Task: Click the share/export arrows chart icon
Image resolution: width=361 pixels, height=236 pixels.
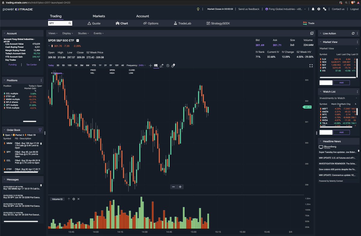Action: (x=173, y=65)
